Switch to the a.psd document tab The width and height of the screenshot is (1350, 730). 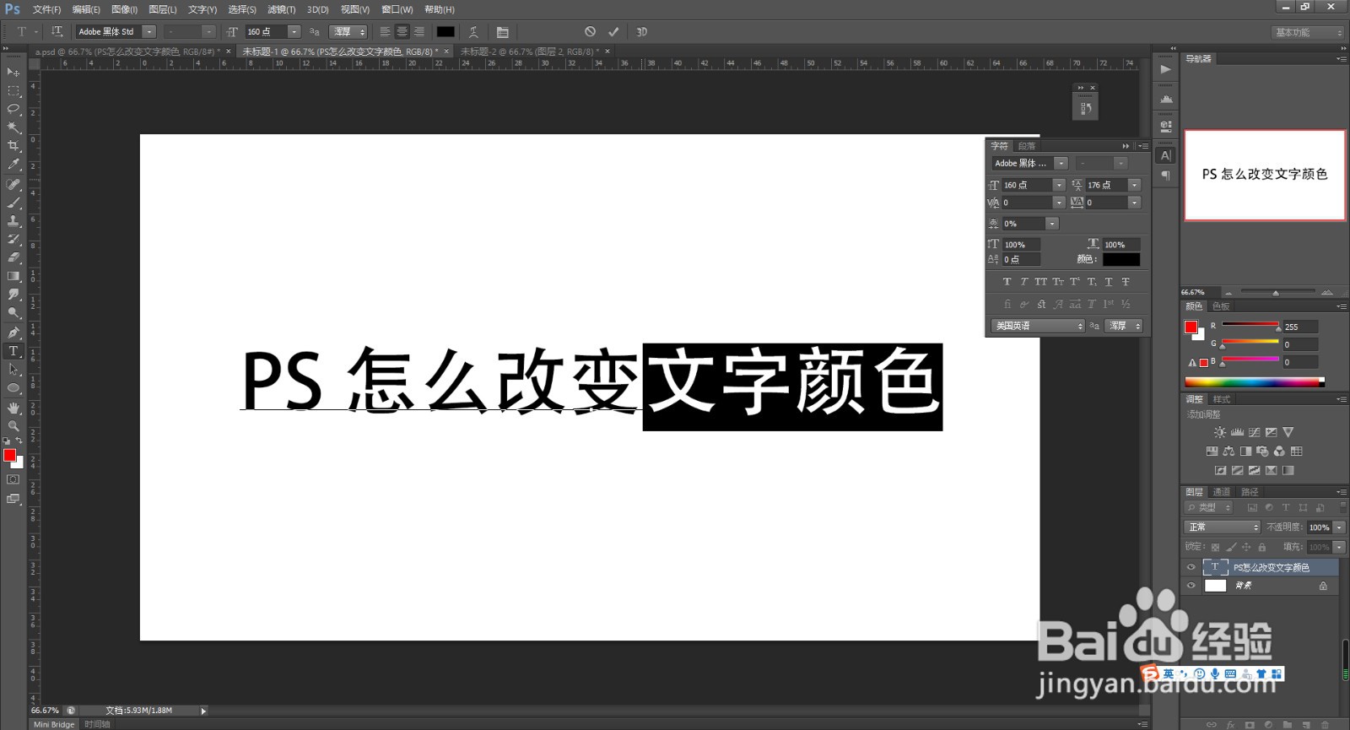pos(127,51)
